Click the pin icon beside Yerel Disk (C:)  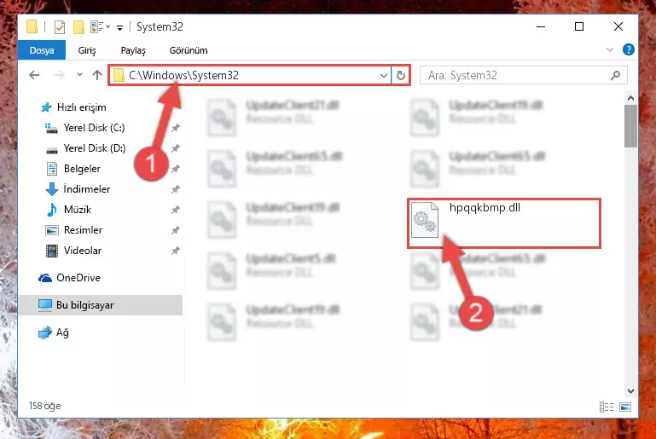pyautogui.click(x=175, y=128)
